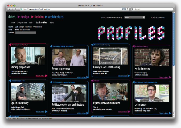Viewport: 181px width, 128px height.
Task: Click the plus Add Bookmark button
Action: point(18,9)
